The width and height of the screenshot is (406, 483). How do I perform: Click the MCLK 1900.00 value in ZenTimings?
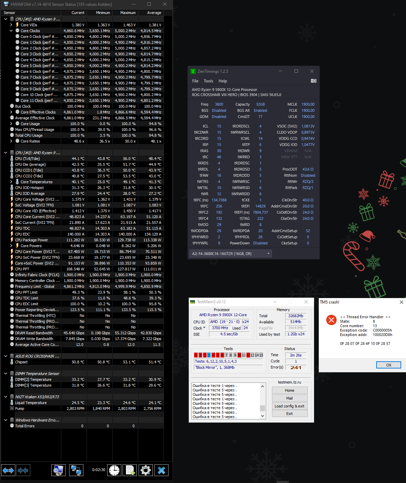pos(308,105)
